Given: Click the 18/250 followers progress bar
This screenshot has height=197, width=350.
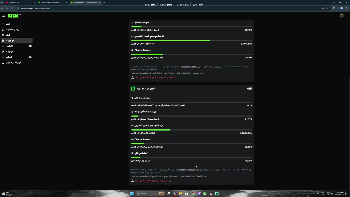Looking at the screenshot, I should (191, 158).
